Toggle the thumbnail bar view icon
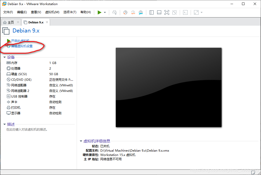This screenshot has height=175, width=261. point(159,12)
